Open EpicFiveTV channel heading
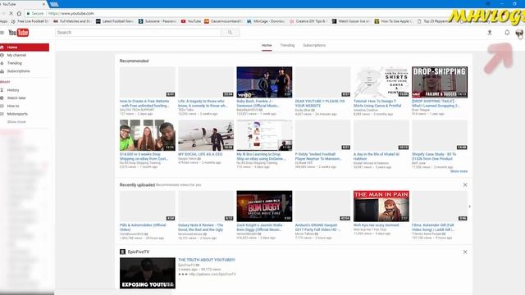 click(139, 252)
